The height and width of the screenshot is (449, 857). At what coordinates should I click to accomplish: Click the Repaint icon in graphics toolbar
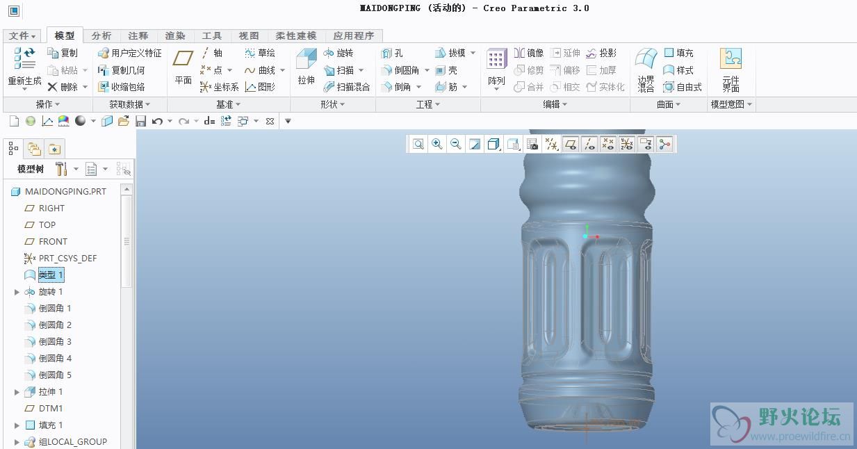475,144
